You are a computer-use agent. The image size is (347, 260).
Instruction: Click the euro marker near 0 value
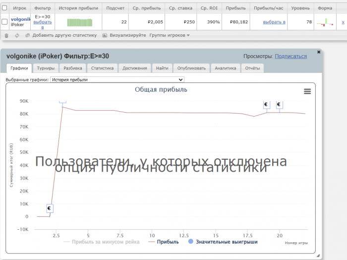[50, 208]
